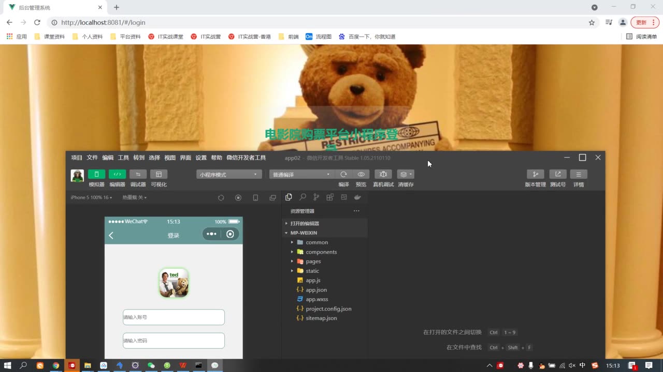Open the 百度一下，你就知道 bookmark
This screenshot has height=372, width=663.
coord(367,37)
